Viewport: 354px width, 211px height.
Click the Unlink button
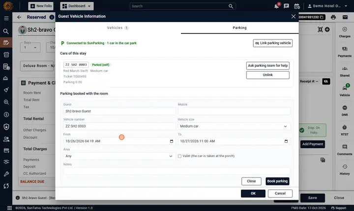268,75
